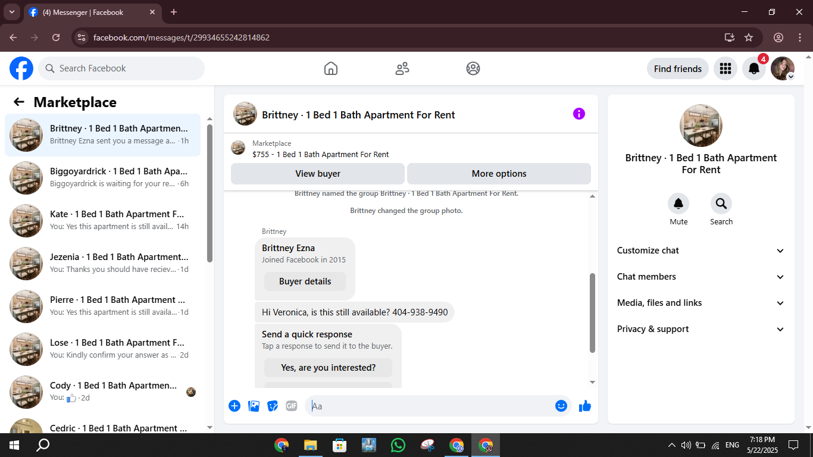
Task: Open Cody conversation in the list
Action: 102,392
